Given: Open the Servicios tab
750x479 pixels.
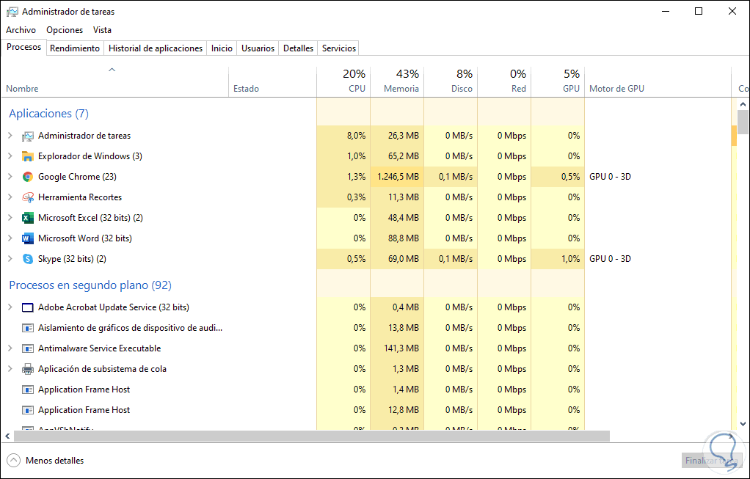Looking at the screenshot, I should (x=338, y=48).
